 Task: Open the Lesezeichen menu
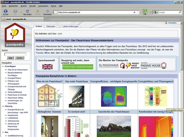43,6
